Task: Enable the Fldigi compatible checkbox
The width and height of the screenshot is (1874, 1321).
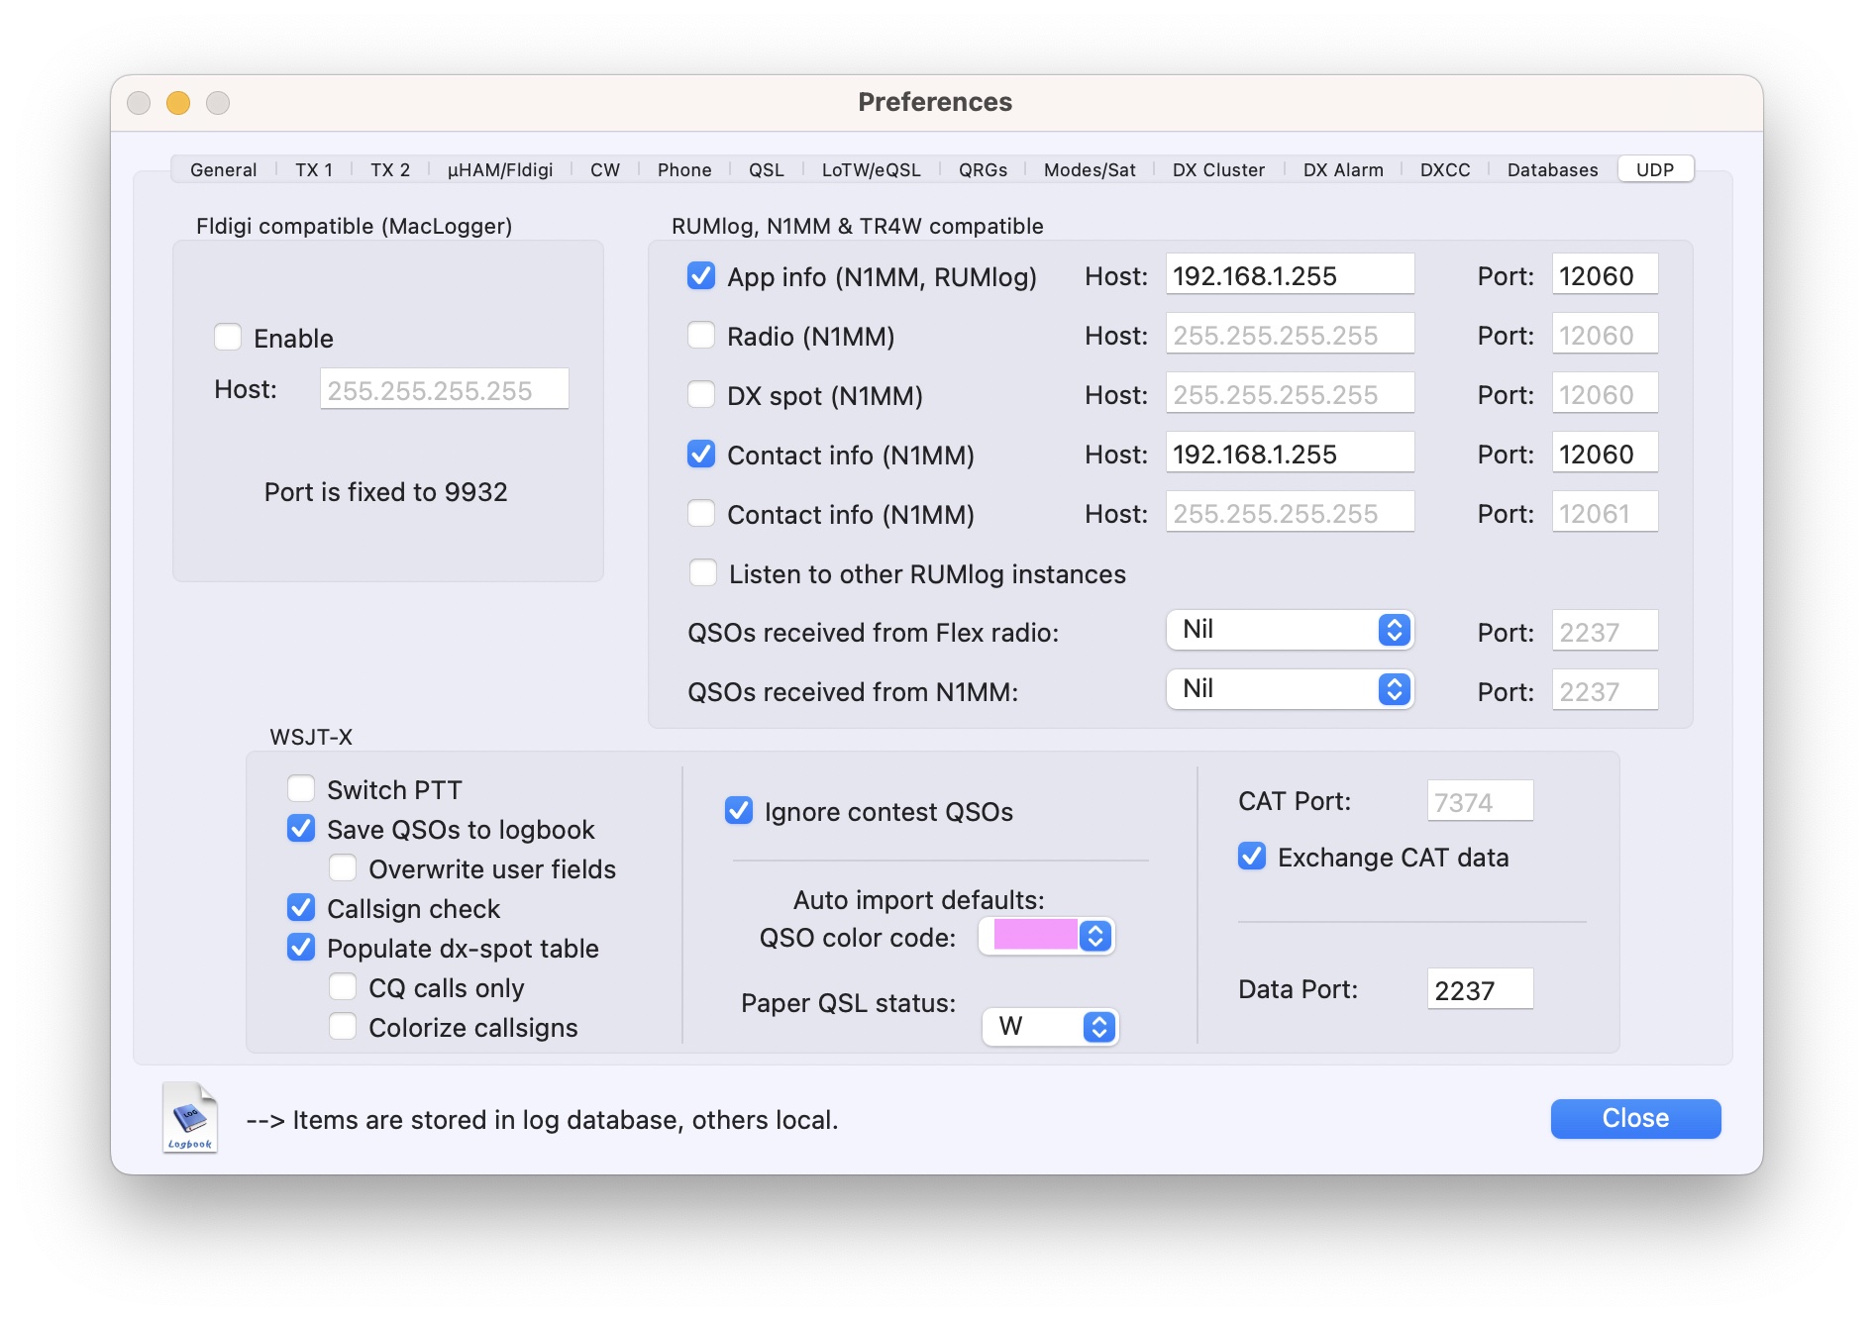Action: click(x=228, y=338)
